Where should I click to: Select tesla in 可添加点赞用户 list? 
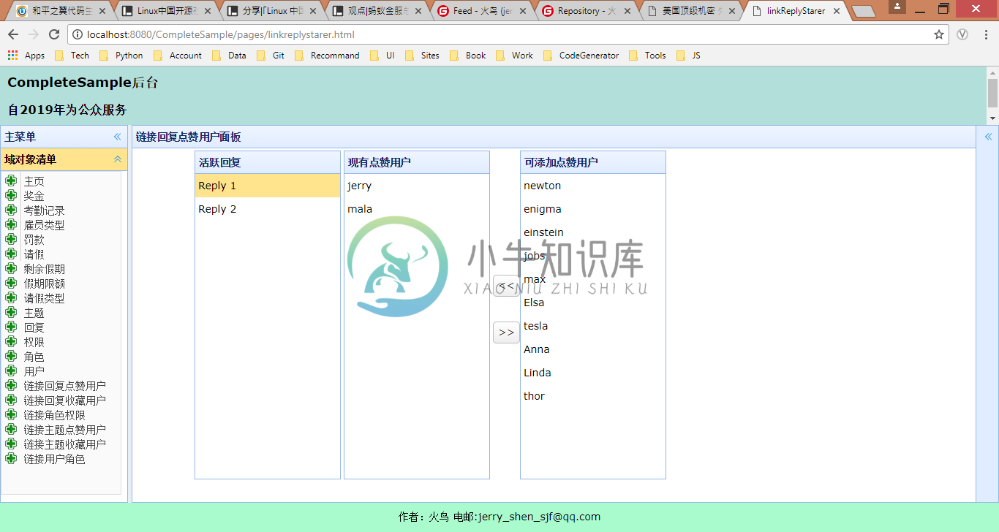[593, 326]
